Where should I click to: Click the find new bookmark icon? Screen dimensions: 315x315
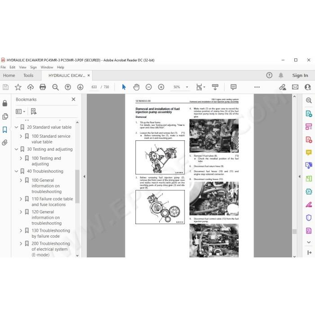34,111
